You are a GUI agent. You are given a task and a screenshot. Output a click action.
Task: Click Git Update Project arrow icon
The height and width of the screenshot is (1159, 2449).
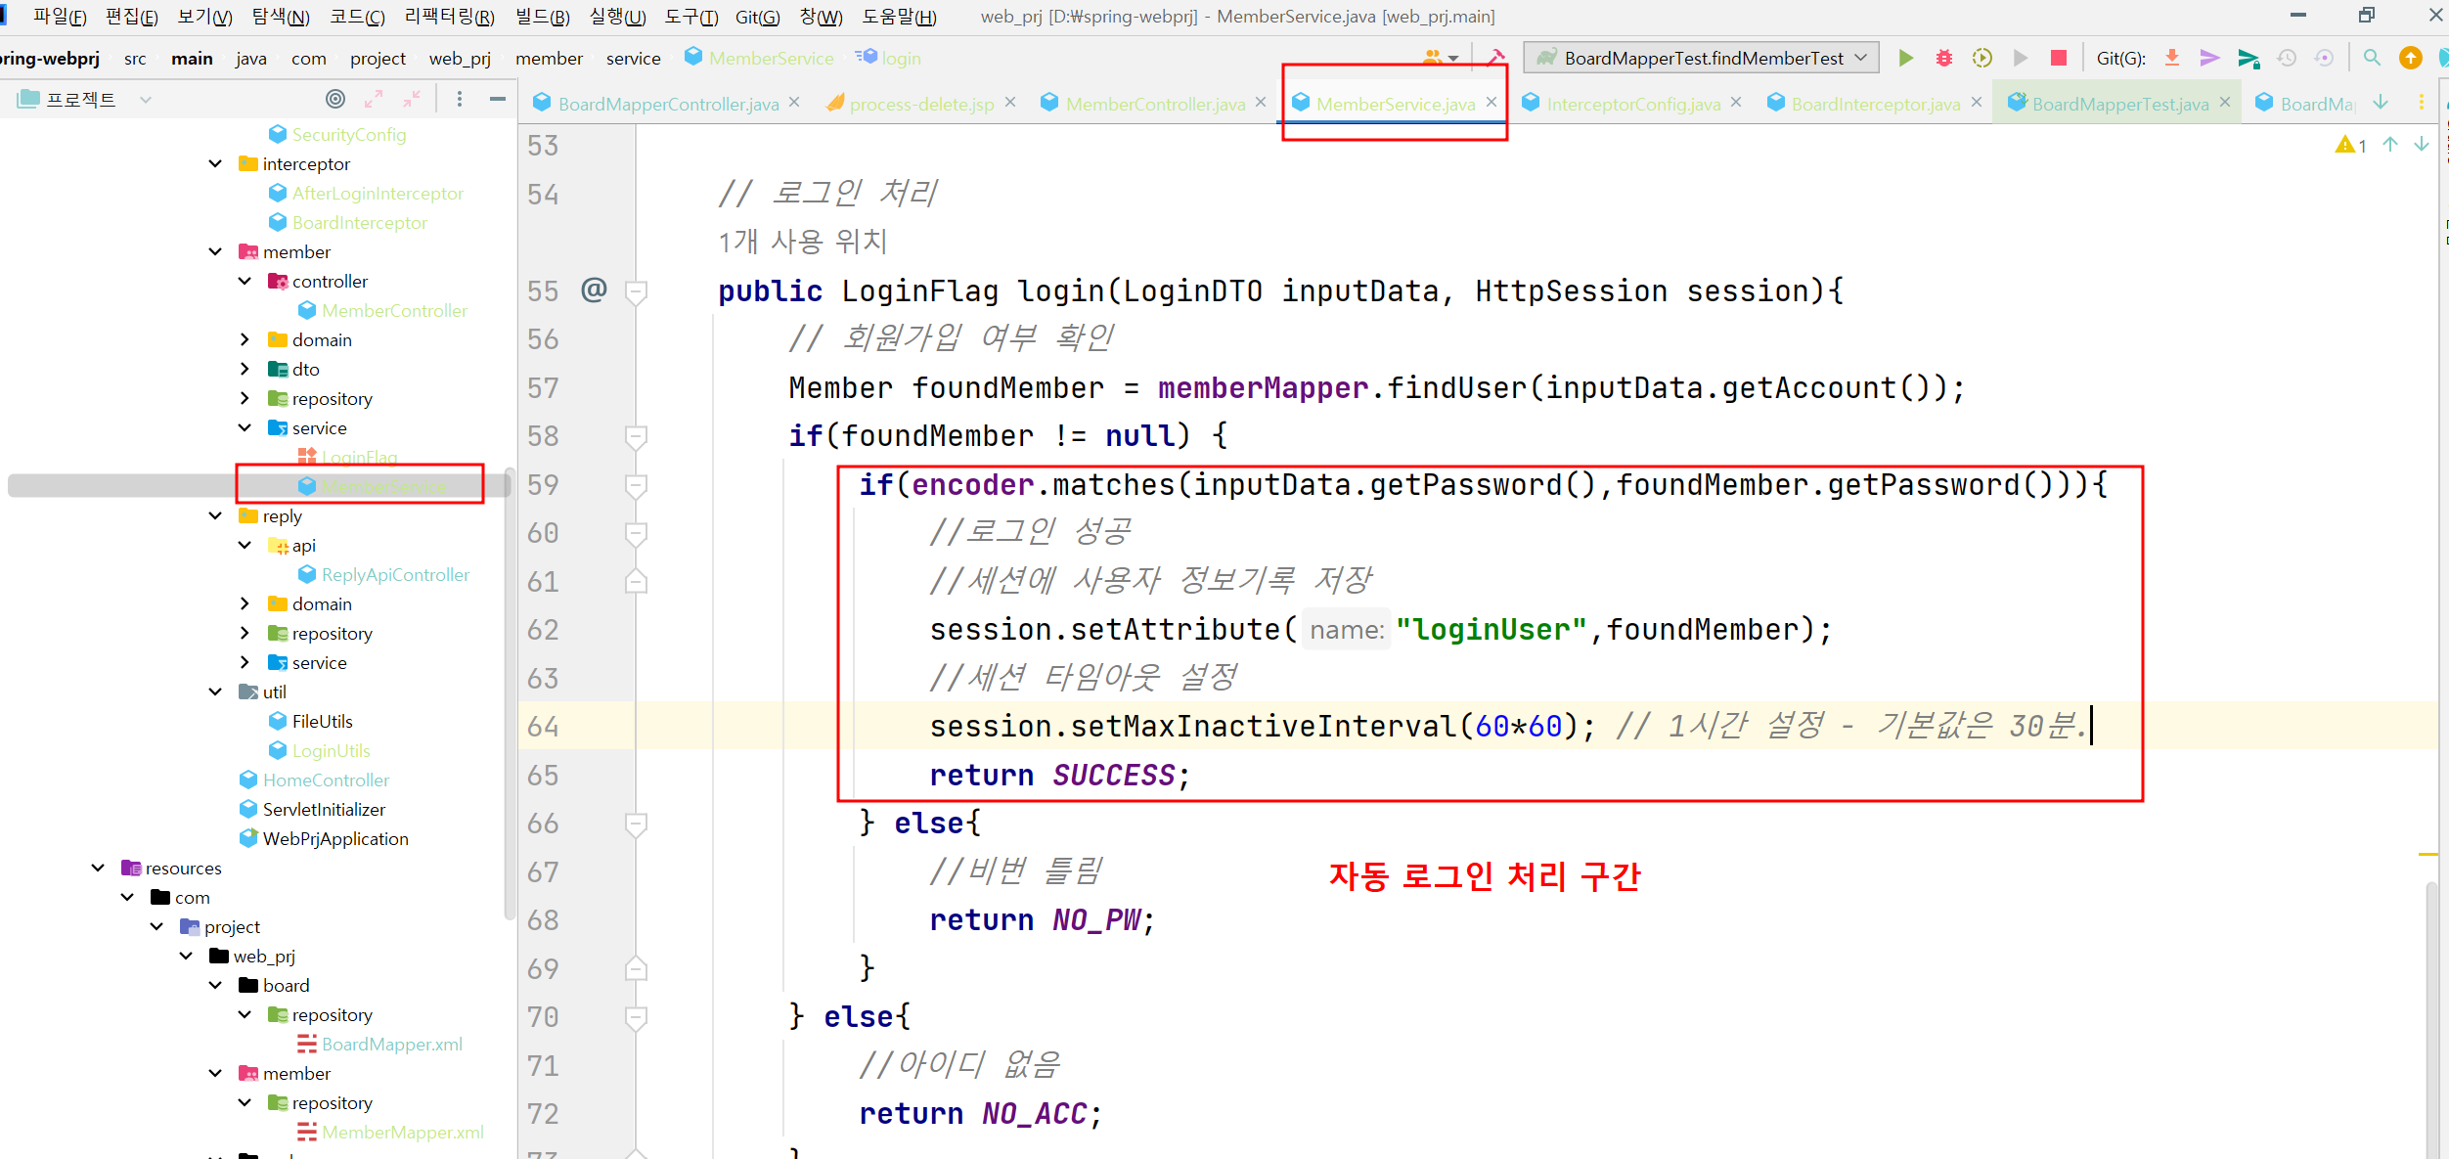[x=2171, y=58]
